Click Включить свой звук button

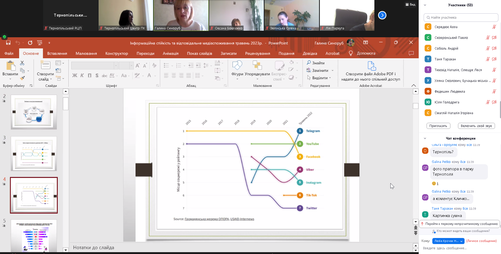point(476,126)
